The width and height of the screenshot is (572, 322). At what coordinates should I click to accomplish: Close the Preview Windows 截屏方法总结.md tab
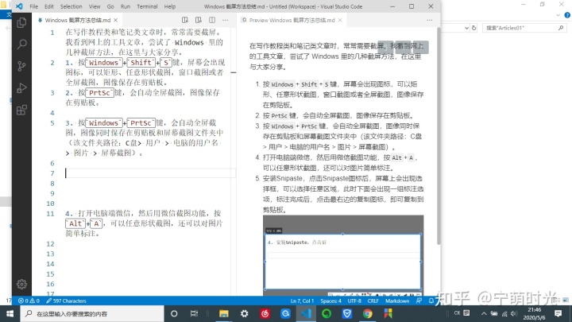[340, 20]
